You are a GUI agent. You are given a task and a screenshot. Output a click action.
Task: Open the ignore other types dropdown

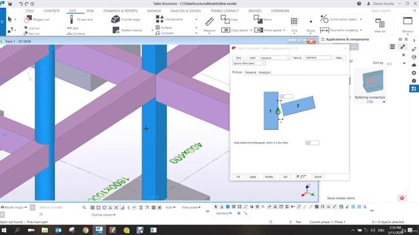pos(249,63)
